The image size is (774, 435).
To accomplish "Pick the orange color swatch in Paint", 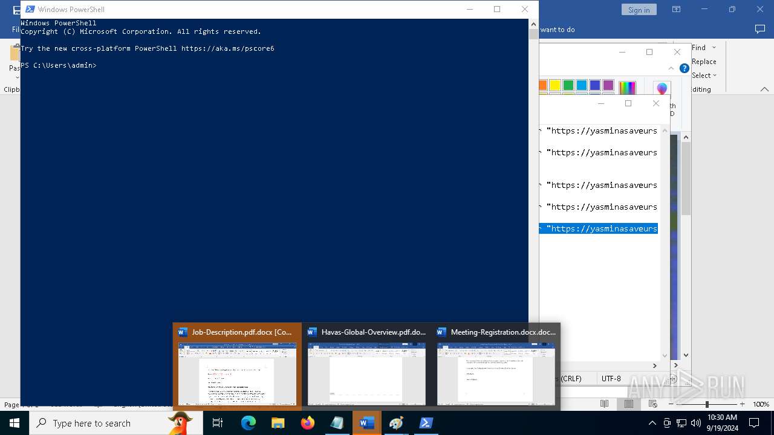I will pos(542,85).
